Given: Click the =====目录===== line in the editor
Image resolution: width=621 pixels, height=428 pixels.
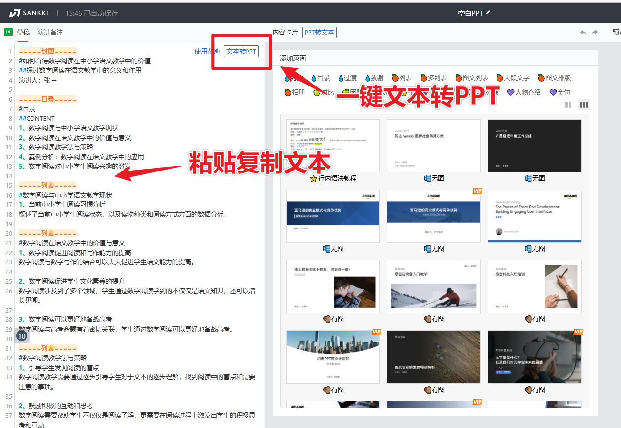Looking at the screenshot, I should [48, 99].
